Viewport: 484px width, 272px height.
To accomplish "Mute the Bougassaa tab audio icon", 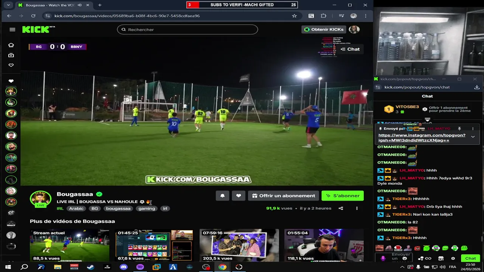I will tap(79, 5).
